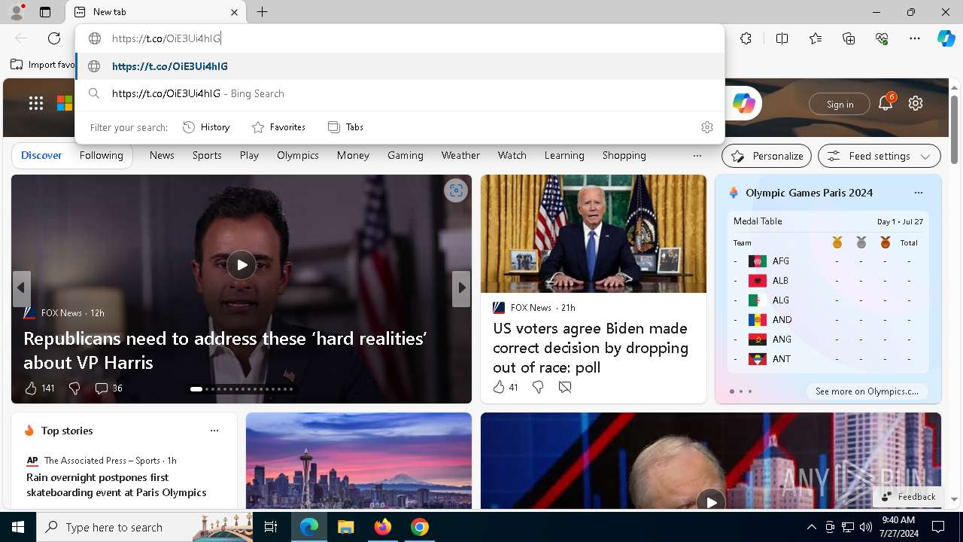This screenshot has height=542, width=963.
Task: Open the Weather feed tab
Action: point(460,155)
